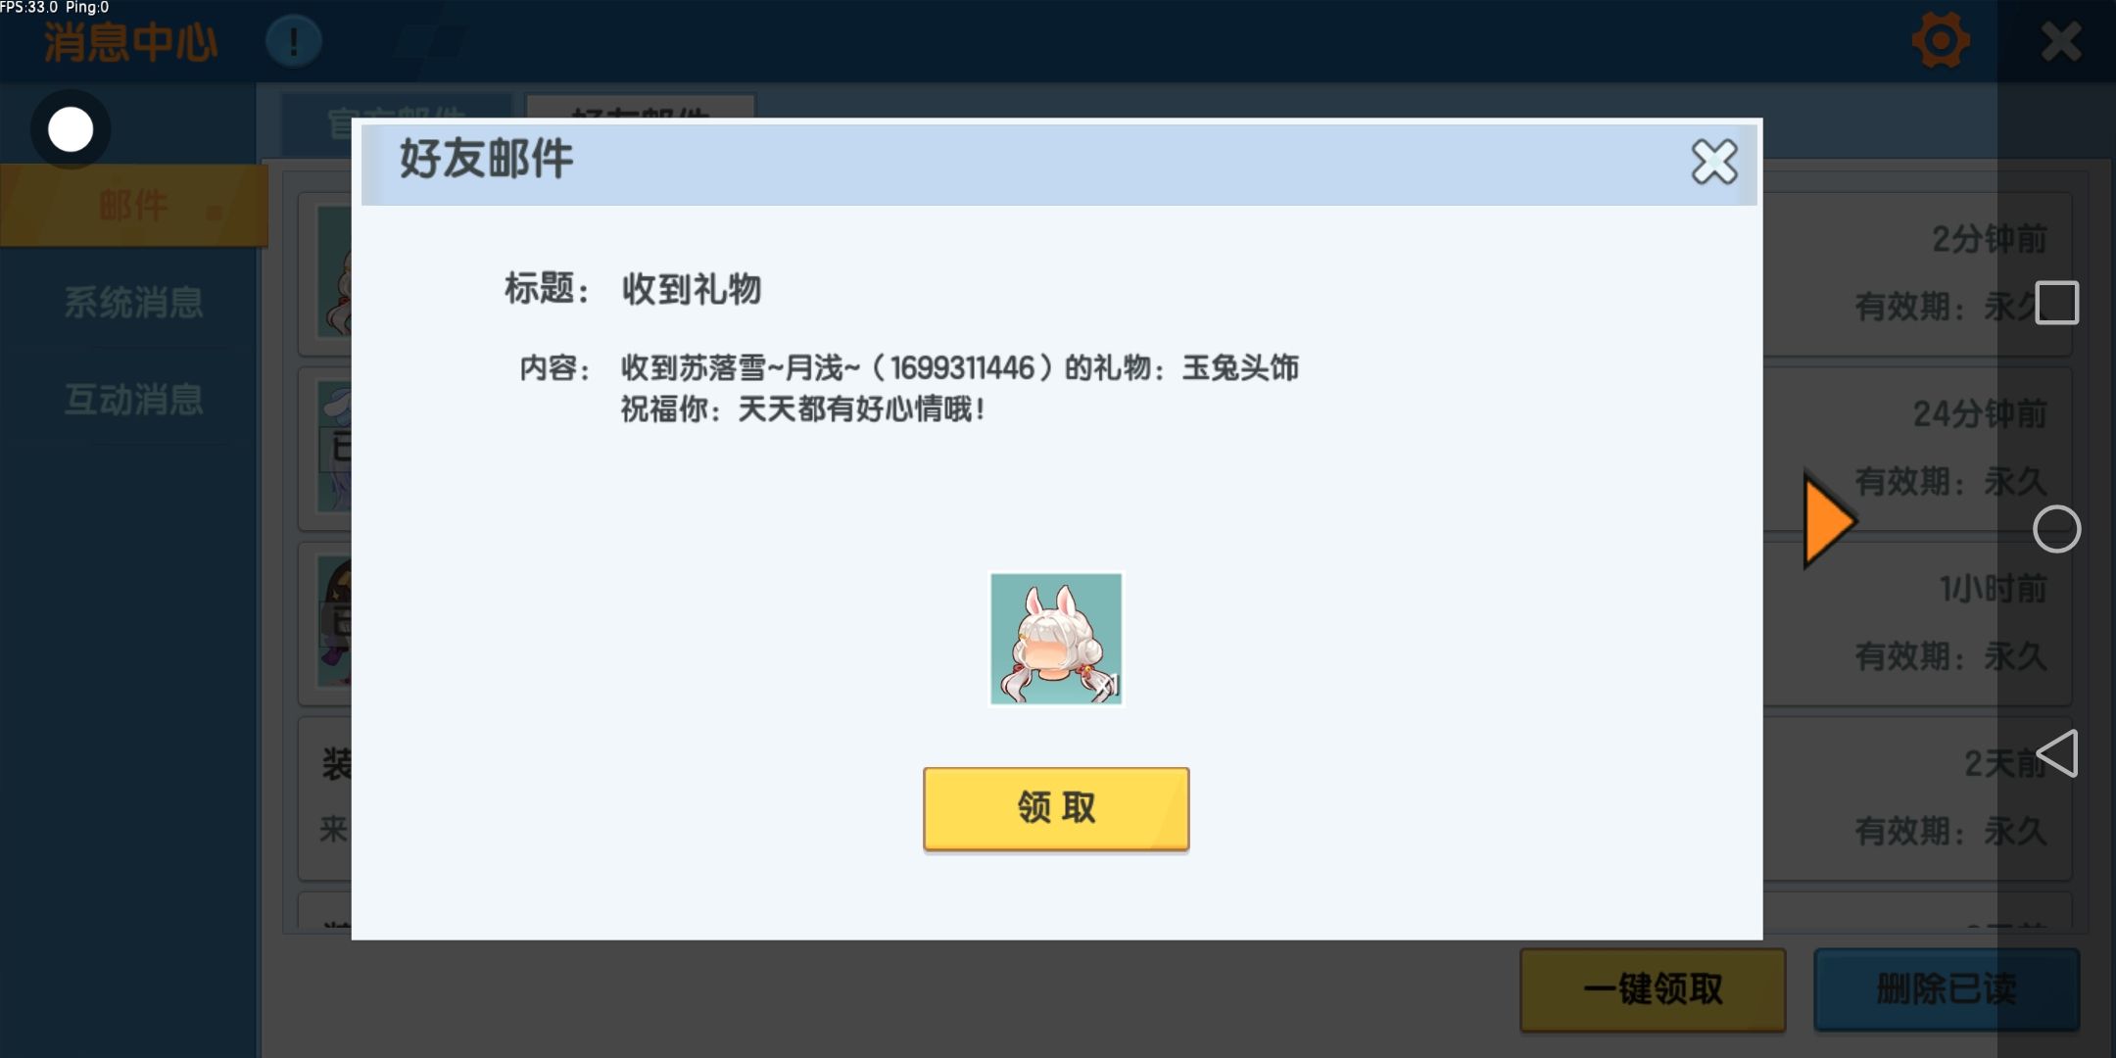The width and height of the screenshot is (2116, 1058).
Task: Open 互动消息 in the sidebar
Action: pyautogui.click(x=134, y=400)
